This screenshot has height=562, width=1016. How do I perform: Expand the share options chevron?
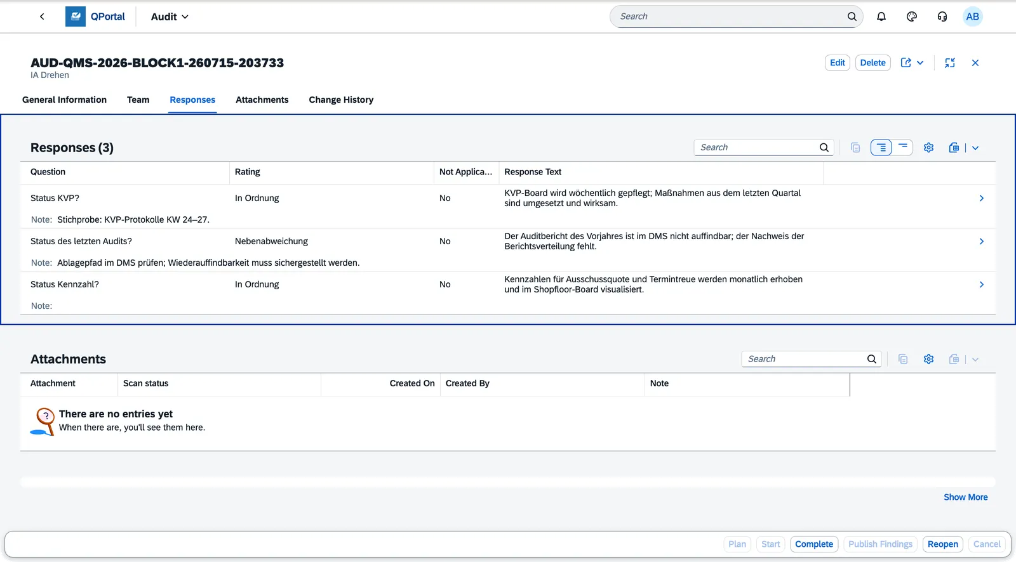[920, 63]
